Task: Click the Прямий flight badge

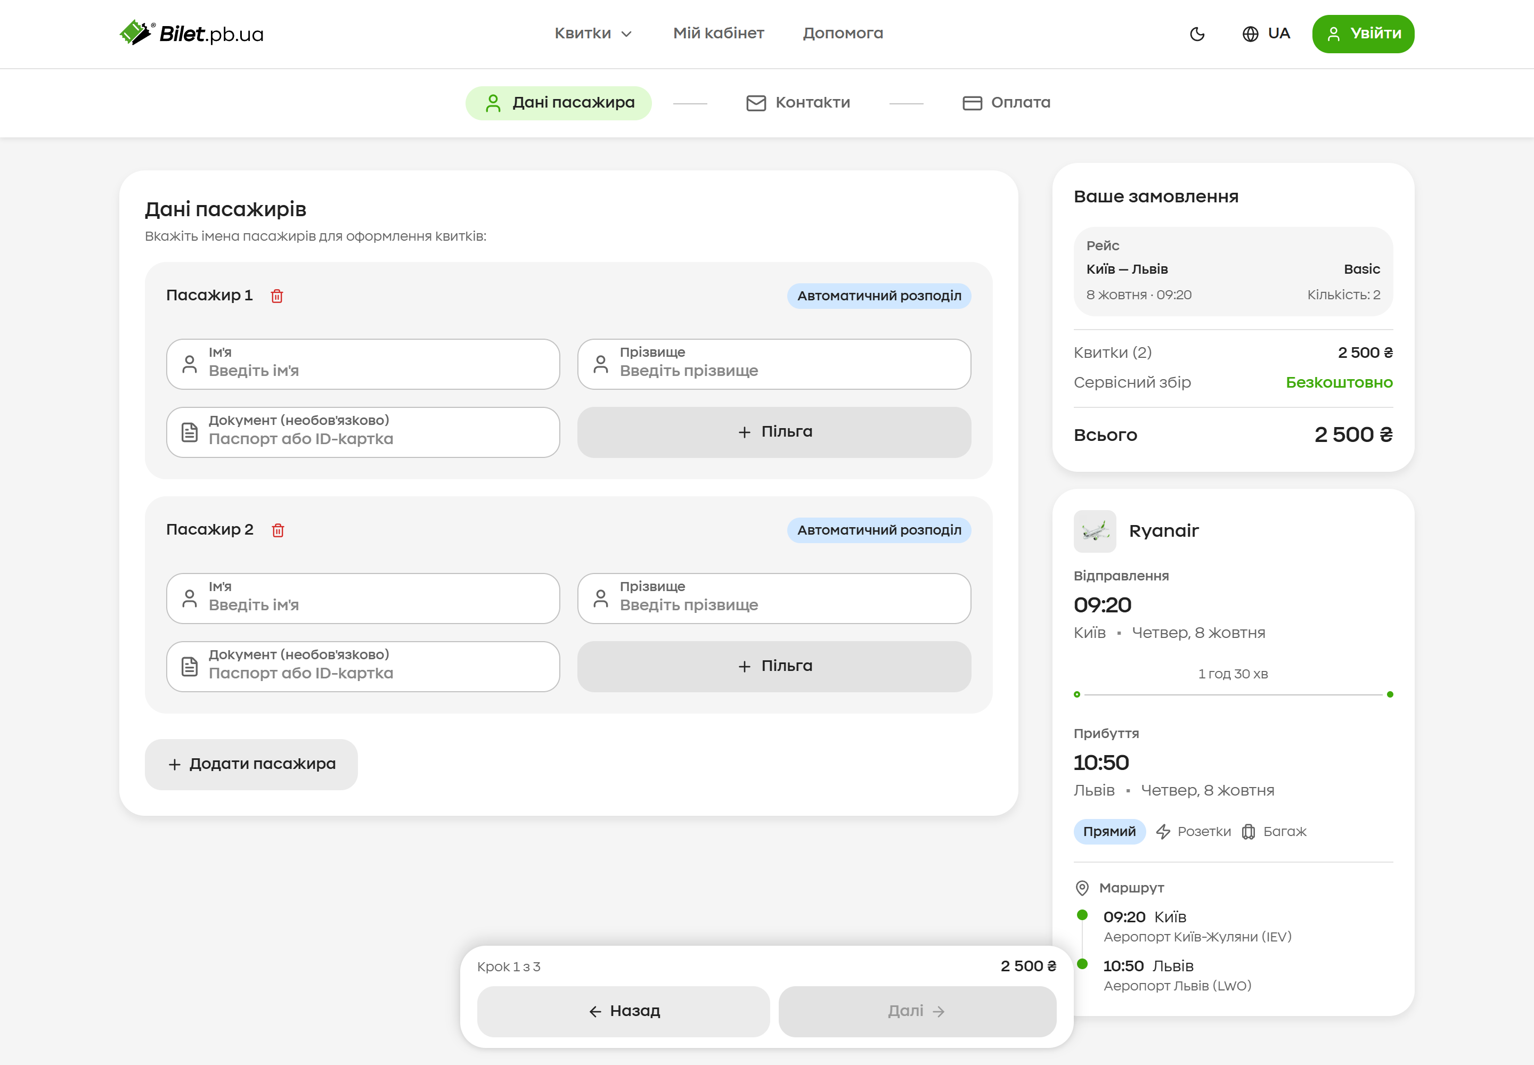Action: (1109, 831)
